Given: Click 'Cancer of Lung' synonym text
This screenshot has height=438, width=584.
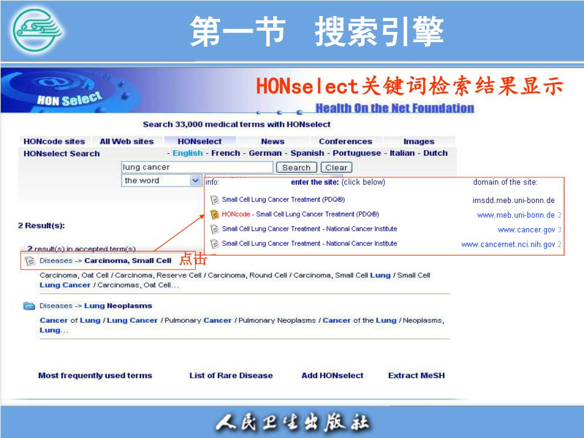Looking at the screenshot, I should point(70,321).
